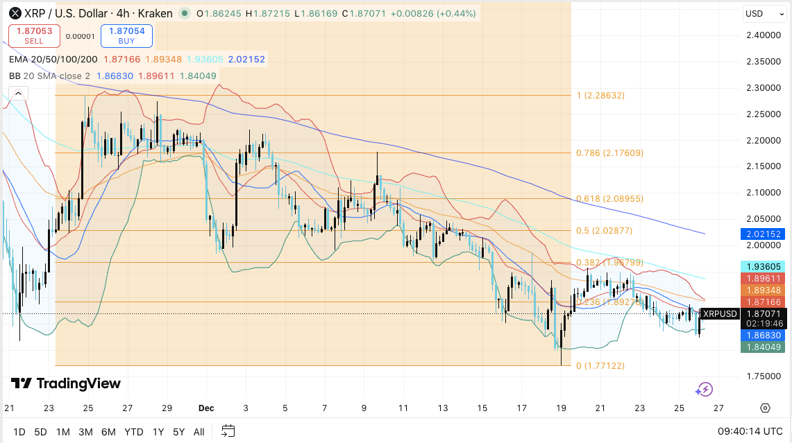The width and height of the screenshot is (792, 443).
Task: Select the YTD time range
Action: [x=135, y=432]
